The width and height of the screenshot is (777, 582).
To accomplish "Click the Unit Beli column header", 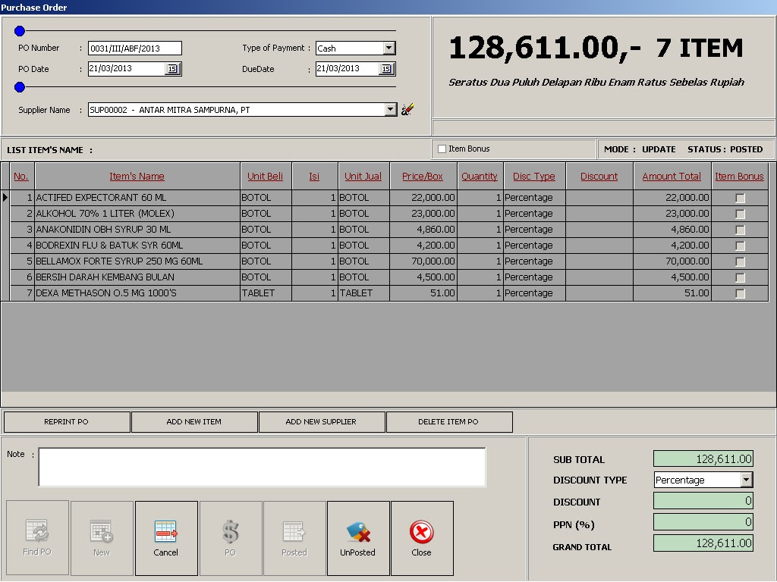I will 265,176.
